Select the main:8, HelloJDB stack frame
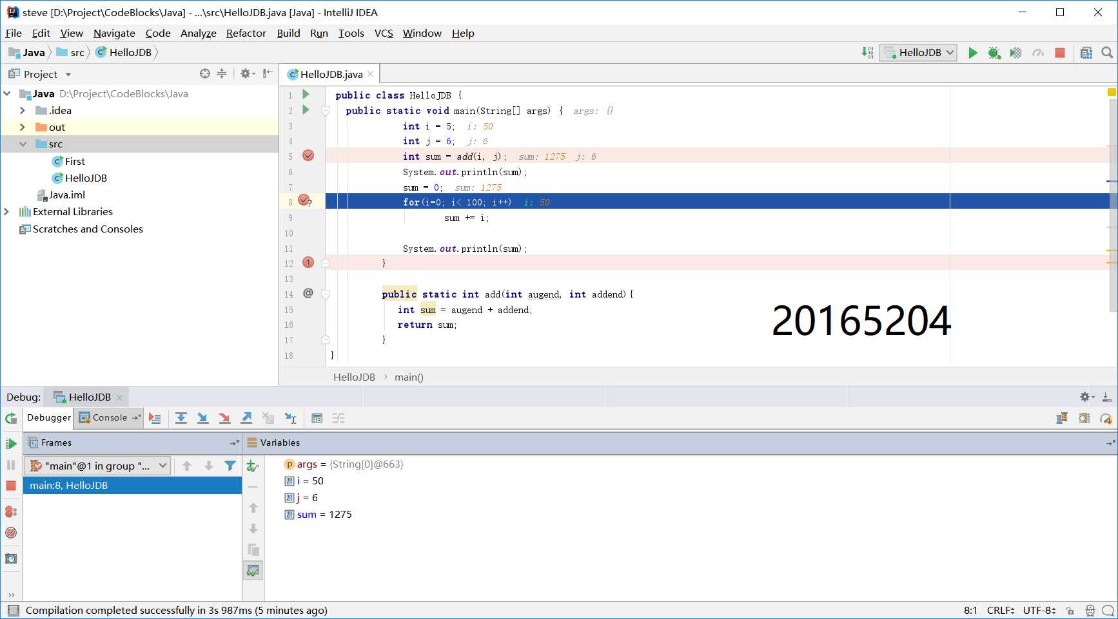1118x619 pixels. pyautogui.click(x=132, y=486)
